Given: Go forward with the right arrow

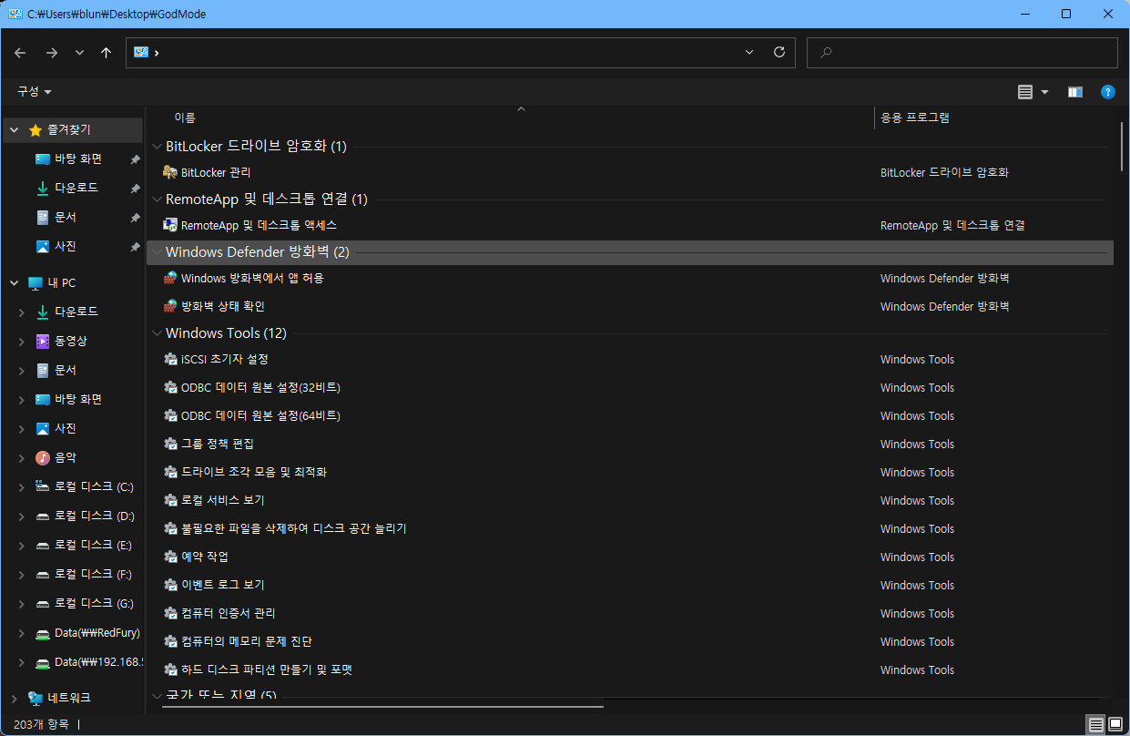Looking at the screenshot, I should coord(52,53).
